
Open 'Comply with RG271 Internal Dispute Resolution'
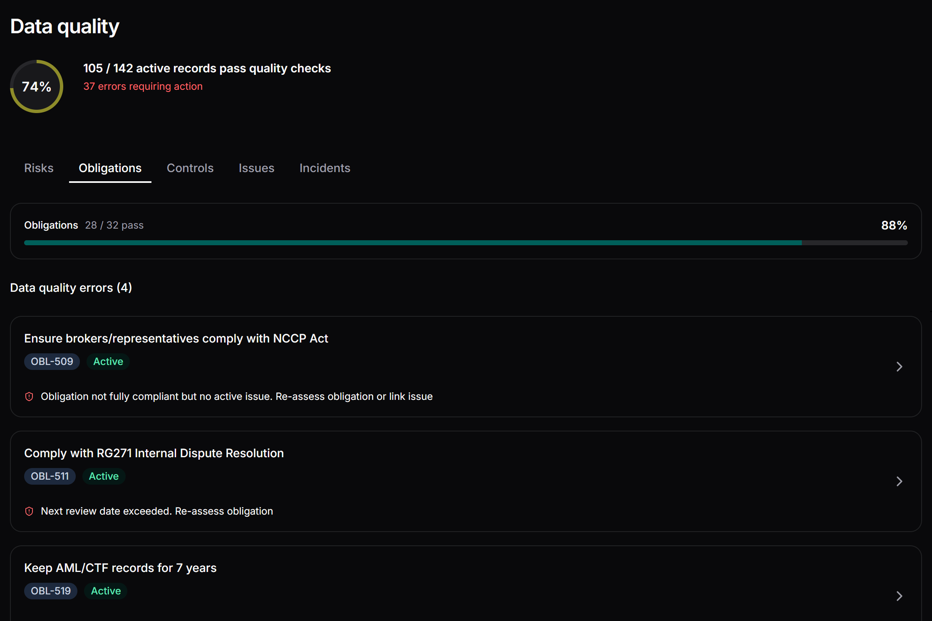(154, 453)
